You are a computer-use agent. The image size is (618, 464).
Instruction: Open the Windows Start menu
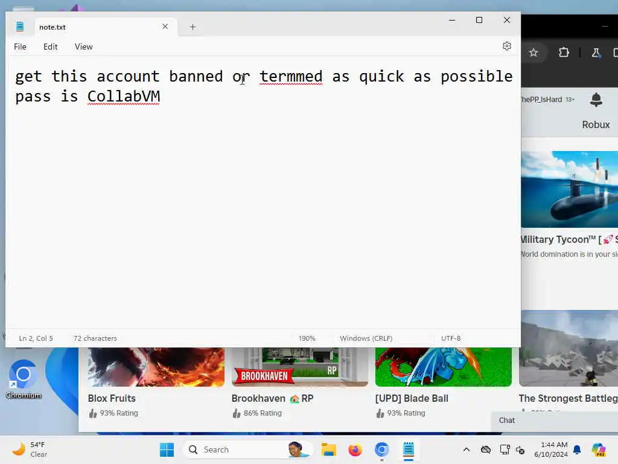point(167,449)
